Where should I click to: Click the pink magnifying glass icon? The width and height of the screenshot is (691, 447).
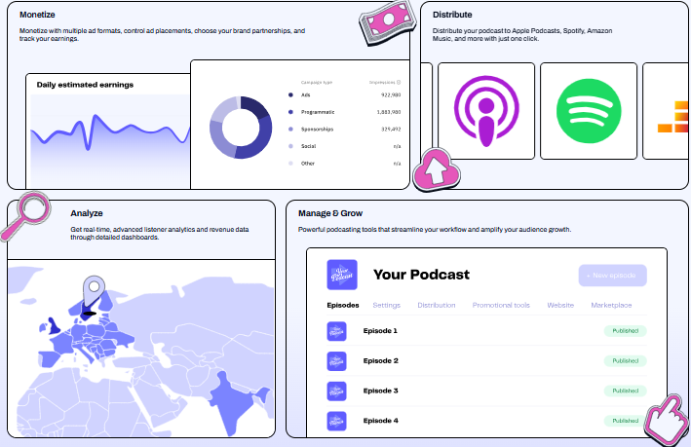tap(25, 216)
